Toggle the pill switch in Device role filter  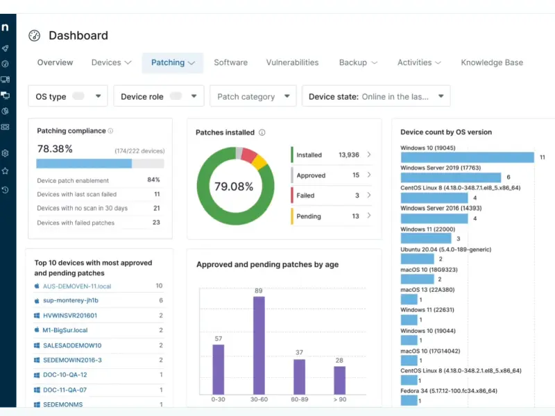click(176, 96)
